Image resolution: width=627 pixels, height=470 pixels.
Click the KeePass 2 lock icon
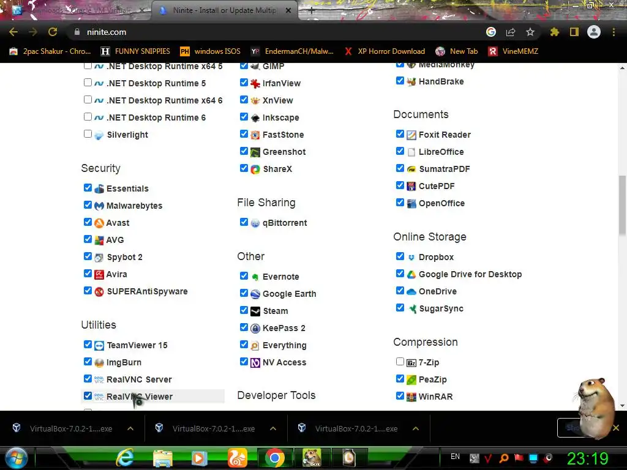click(255, 328)
